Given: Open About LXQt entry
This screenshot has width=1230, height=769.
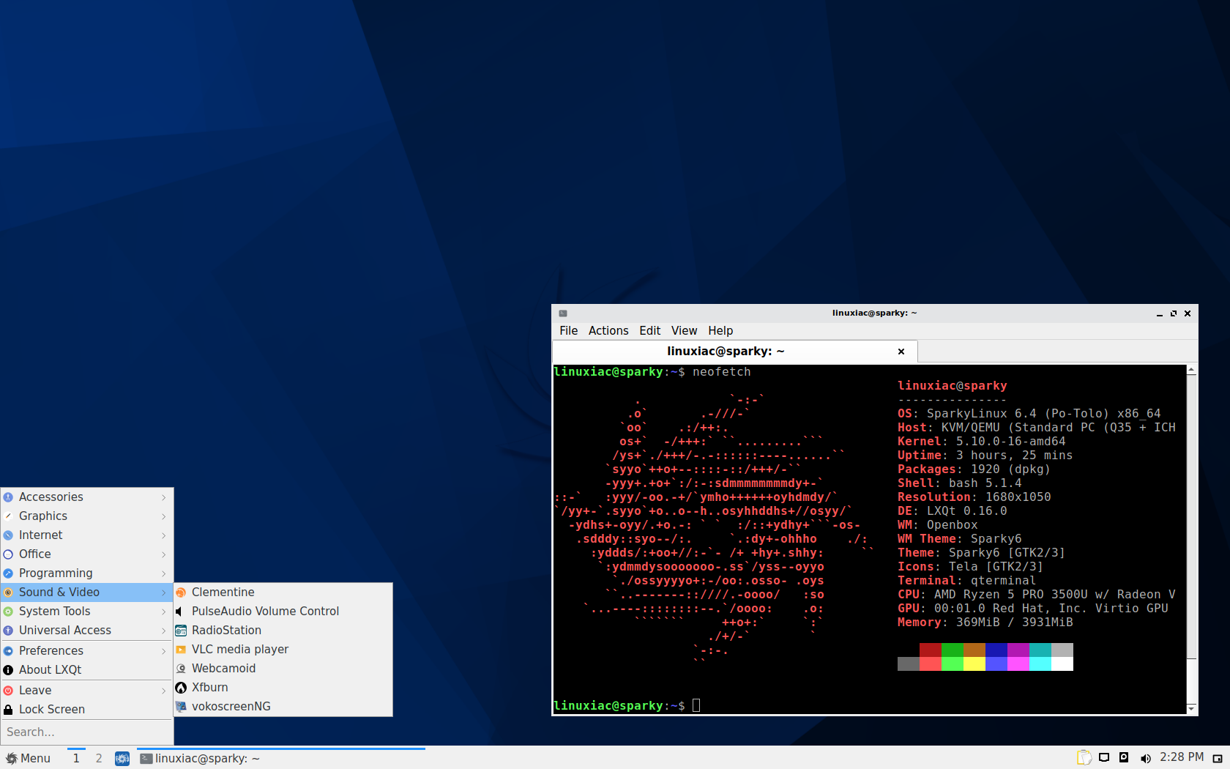Looking at the screenshot, I should pyautogui.click(x=86, y=669).
